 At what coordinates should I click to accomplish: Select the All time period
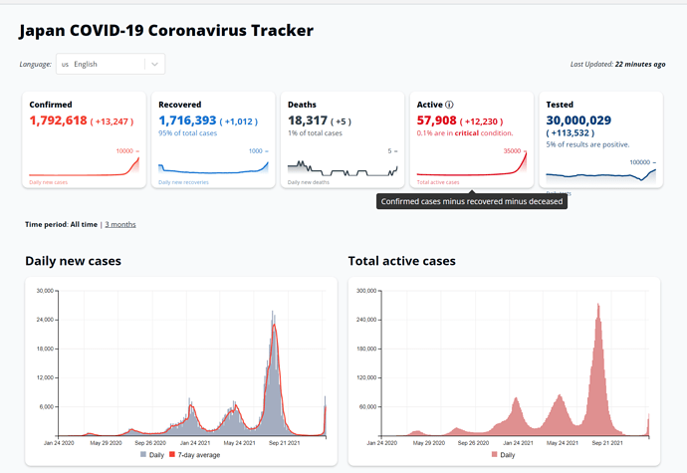point(85,225)
